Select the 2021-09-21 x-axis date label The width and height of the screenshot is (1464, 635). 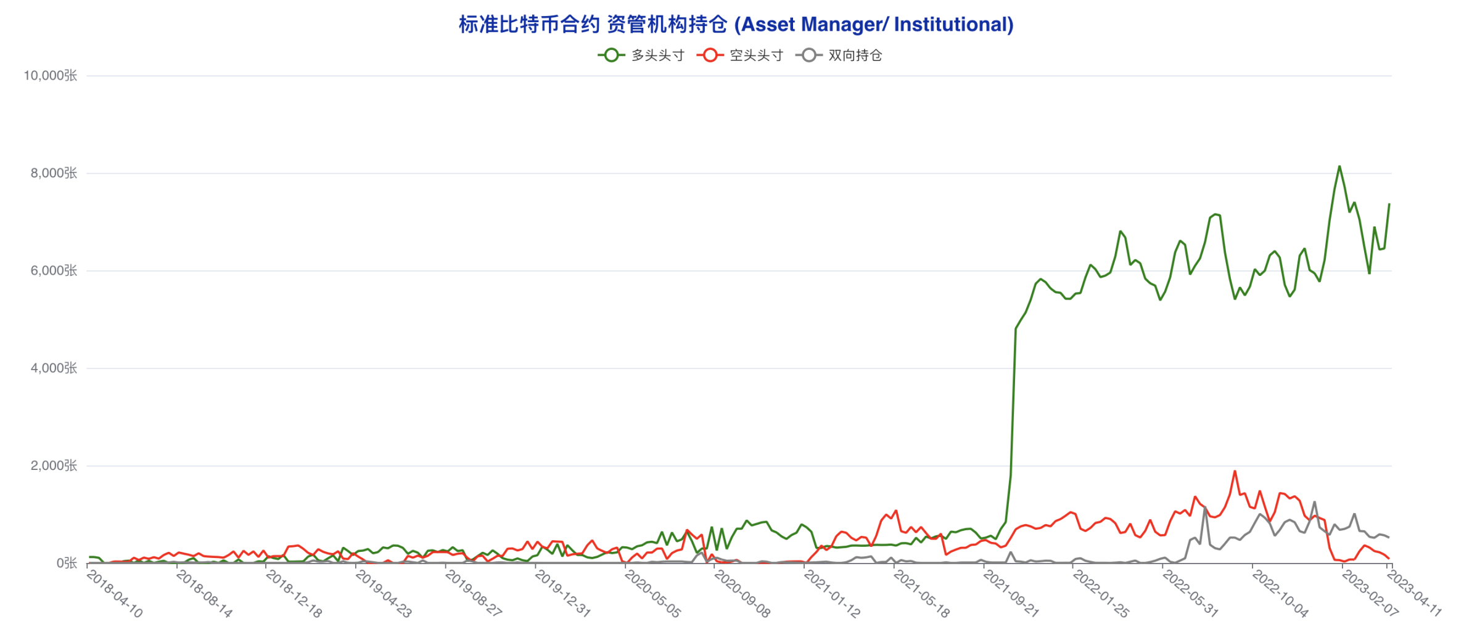point(1011,594)
